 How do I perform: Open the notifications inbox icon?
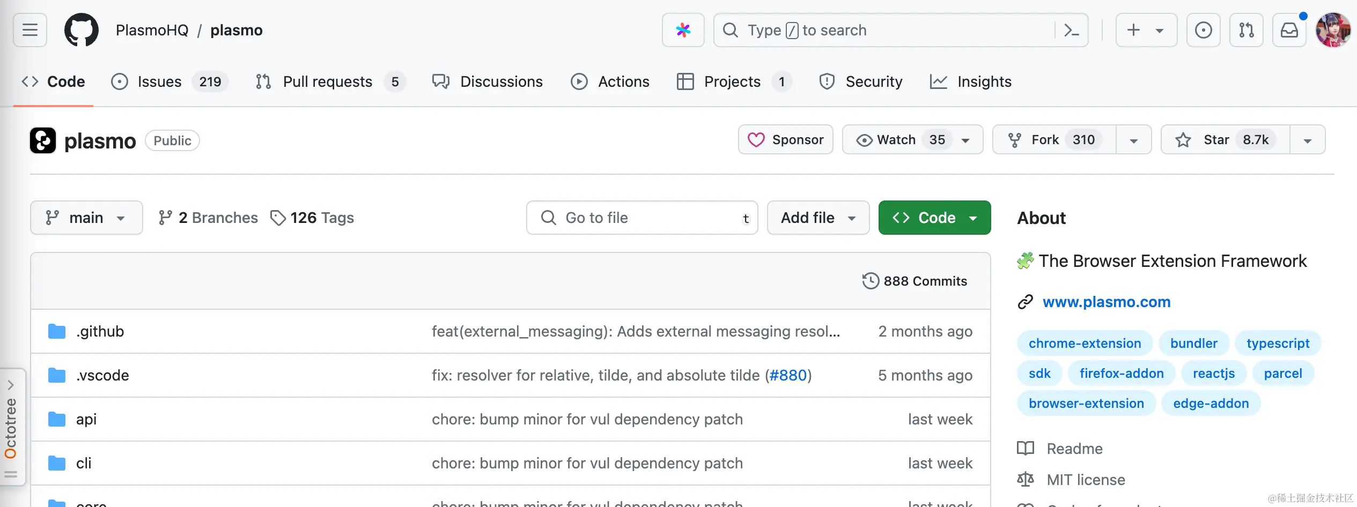click(x=1289, y=30)
